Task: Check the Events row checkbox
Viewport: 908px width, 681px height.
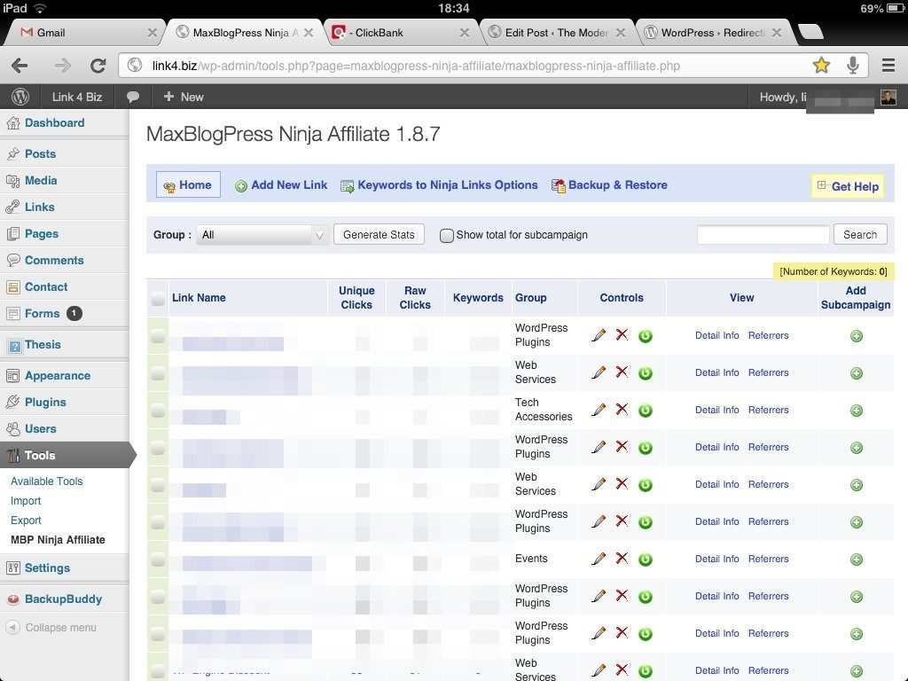Action: click(158, 560)
